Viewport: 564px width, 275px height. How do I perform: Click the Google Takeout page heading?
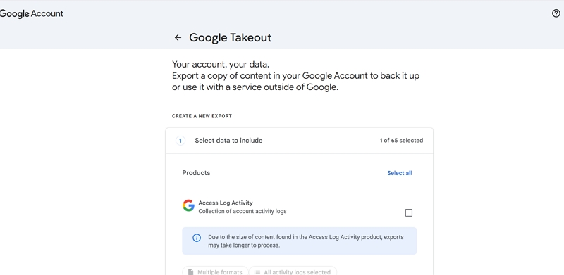(x=231, y=38)
